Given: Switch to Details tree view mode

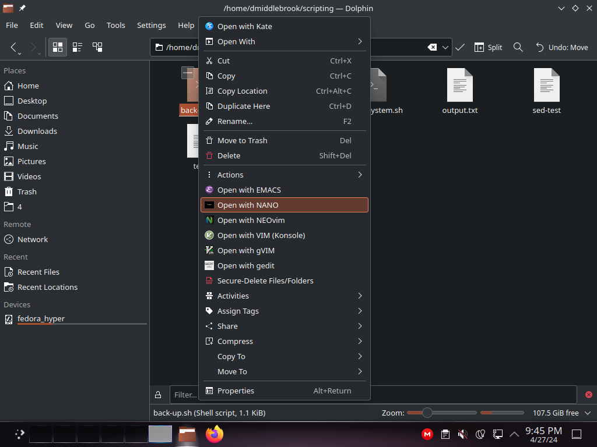Looking at the screenshot, I should [97, 47].
